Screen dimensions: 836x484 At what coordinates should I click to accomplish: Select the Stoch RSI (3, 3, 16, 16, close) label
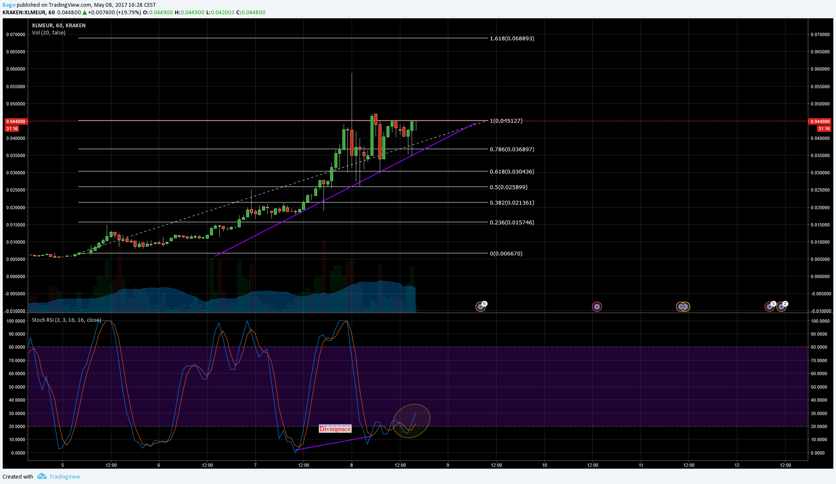(66, 320)
